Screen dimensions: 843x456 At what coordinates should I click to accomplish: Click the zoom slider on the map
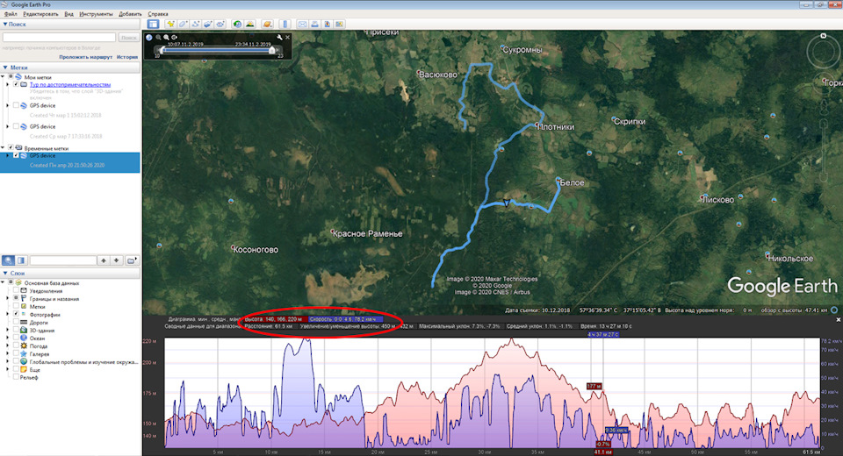[823, 150]
